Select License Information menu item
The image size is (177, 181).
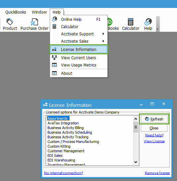79,49
